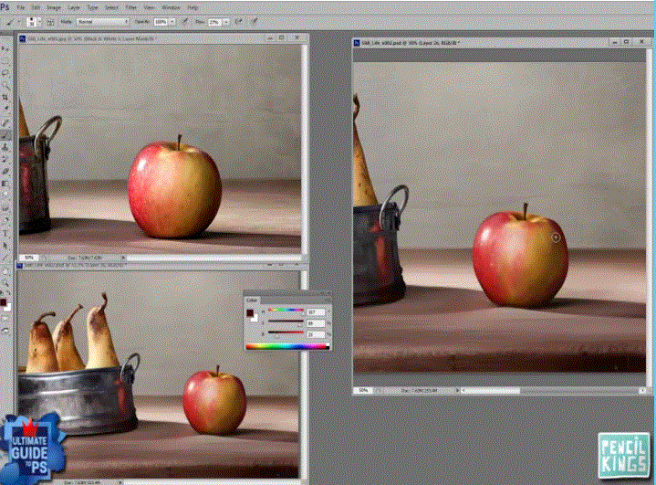656x485 pixels.
Task: Click the Photoshop Ps logo icon
Action: click(7, 6)
